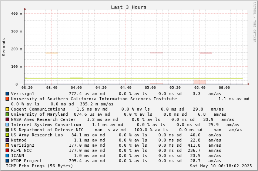Click the "WIDE Project" legend label
Screen dimensions: 258x171
[x=27, y=161]
